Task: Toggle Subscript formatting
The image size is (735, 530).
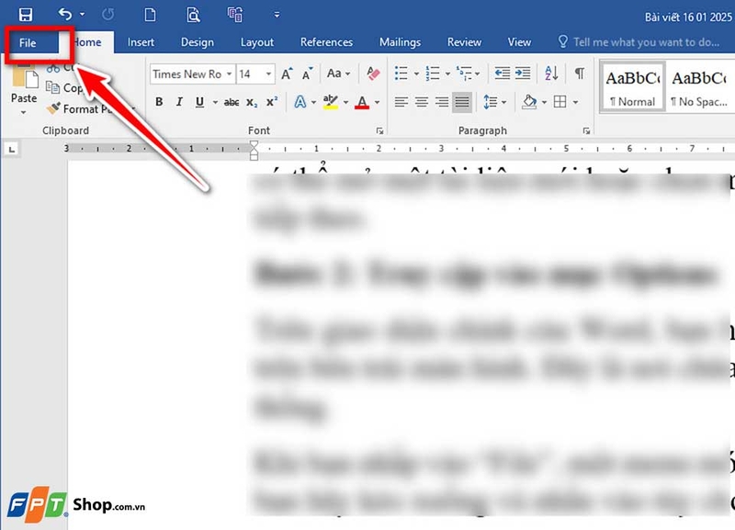Action: 252,102
